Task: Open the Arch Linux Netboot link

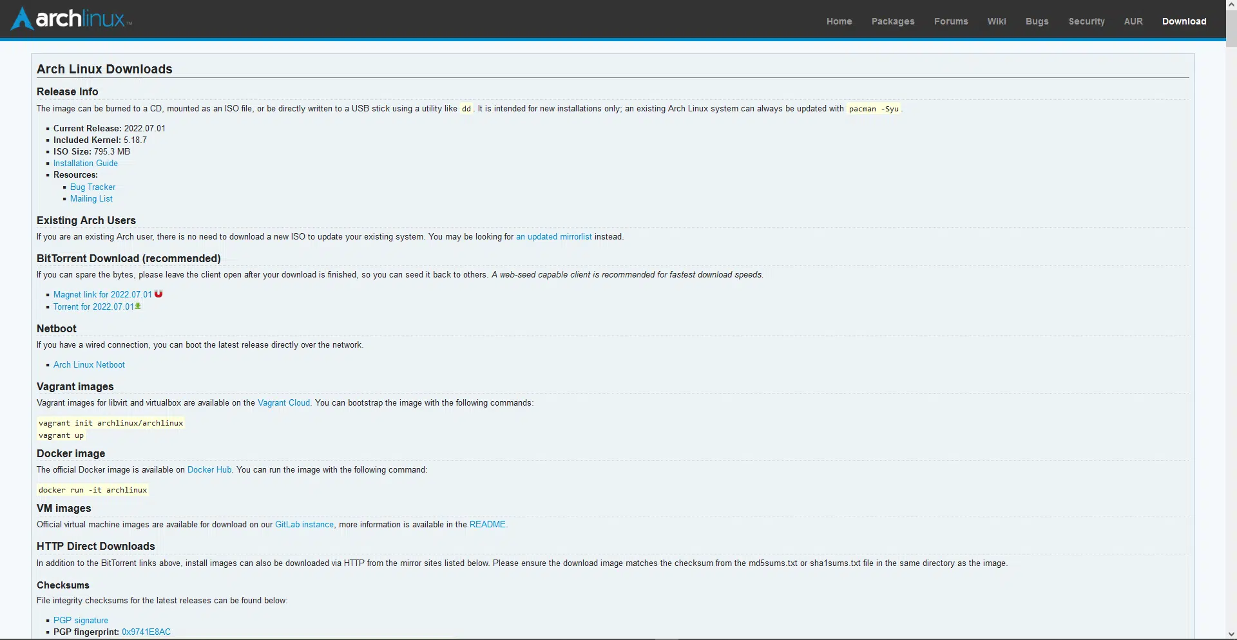Action: [x=89, y=365]
